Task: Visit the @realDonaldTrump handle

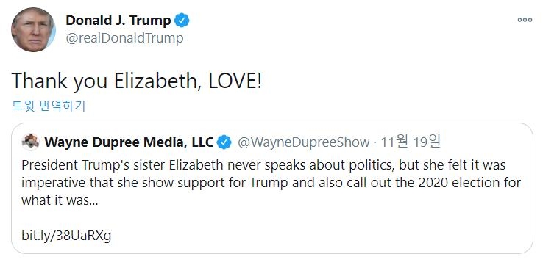Action: click(x=124, y=38)
